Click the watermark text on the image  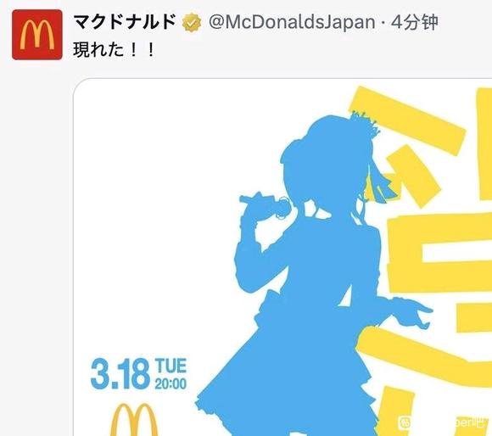pos(450,422)
